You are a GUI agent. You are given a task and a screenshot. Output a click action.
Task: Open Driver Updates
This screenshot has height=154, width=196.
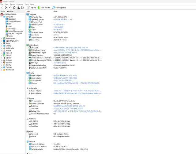coord(59,8)
